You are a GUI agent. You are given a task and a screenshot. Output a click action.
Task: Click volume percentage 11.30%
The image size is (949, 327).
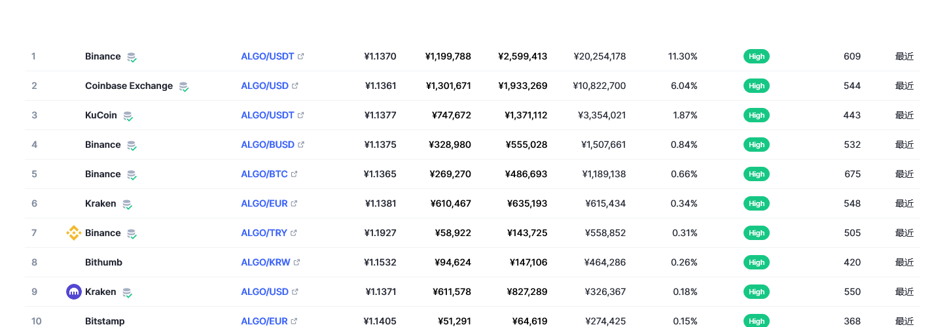(683, 56)
